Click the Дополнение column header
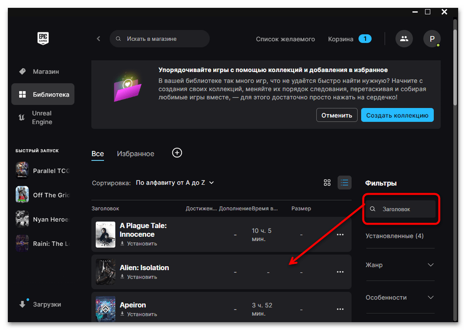This screenshot has height=330, width=466. coord(235,208)
